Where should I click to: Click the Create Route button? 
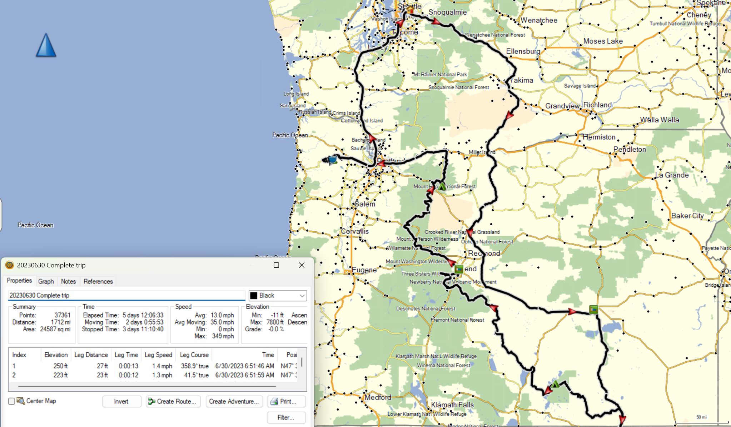[173, 401]
